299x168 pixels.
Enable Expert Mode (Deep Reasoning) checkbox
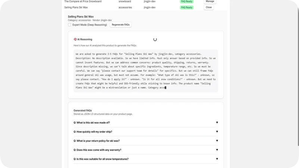(70, 25)
